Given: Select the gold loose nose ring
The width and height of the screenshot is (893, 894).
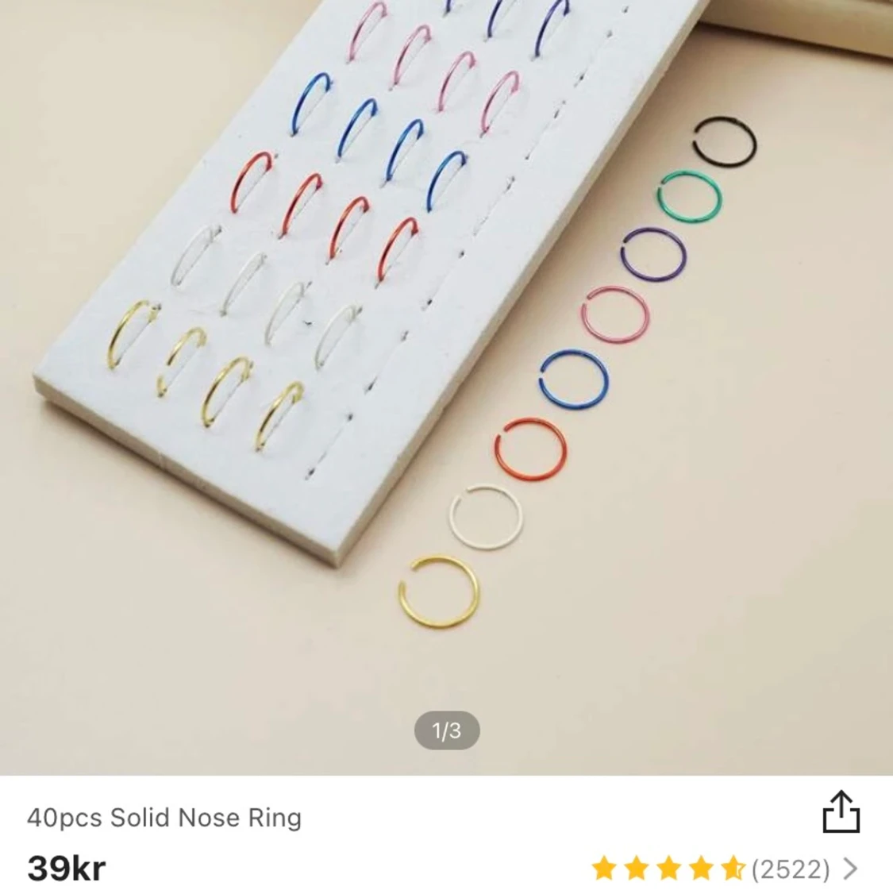Looking at the screenshot, I should [438, 592].
